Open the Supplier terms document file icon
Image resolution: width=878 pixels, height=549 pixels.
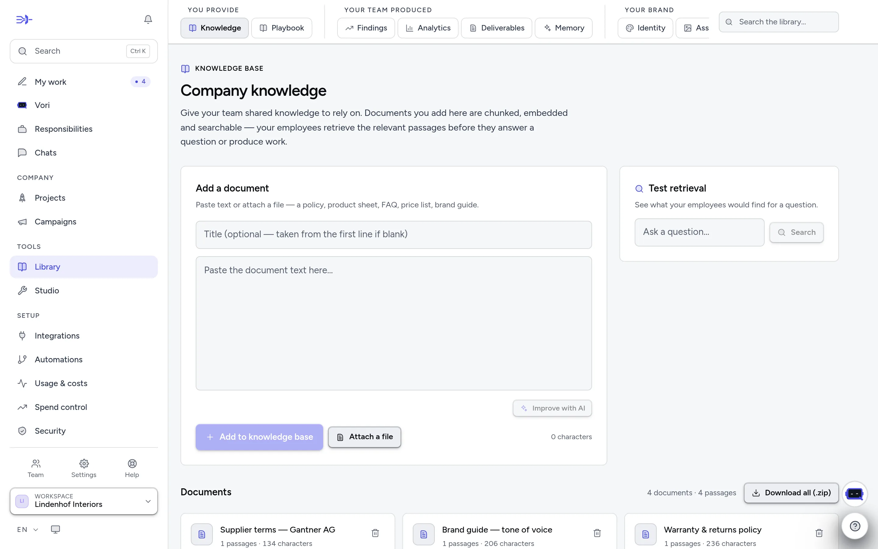click(x=202, y=534)
